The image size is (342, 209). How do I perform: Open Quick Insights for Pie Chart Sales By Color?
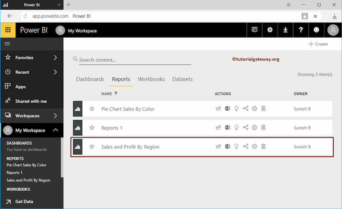pyautogui.click(x=236, y=109)
